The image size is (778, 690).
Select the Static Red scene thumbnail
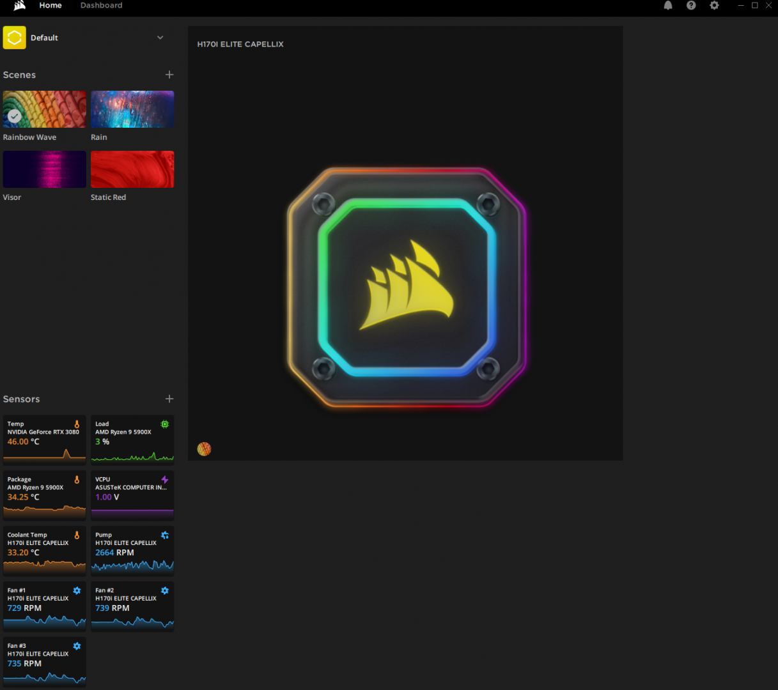point(132,169)
